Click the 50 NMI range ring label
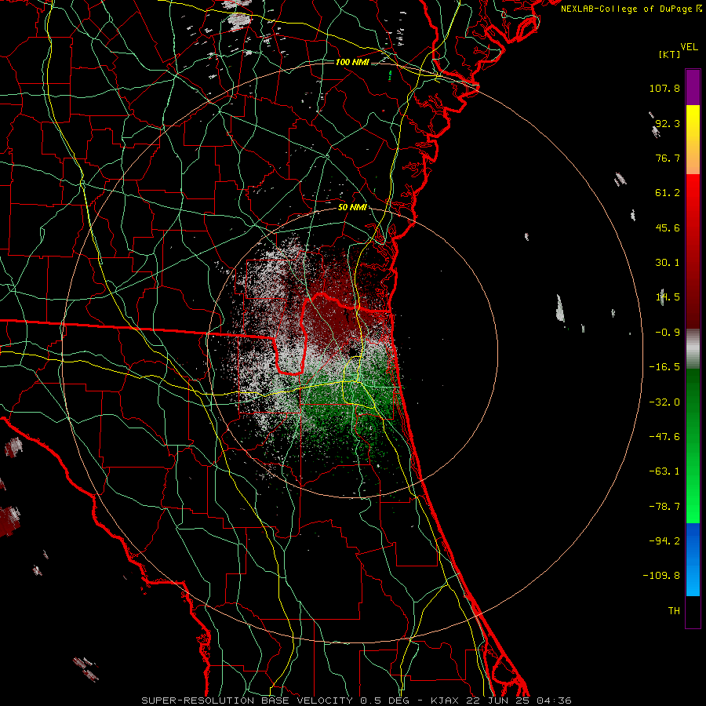This screenshot has width=706, height=706. click(x=352, y=207)
